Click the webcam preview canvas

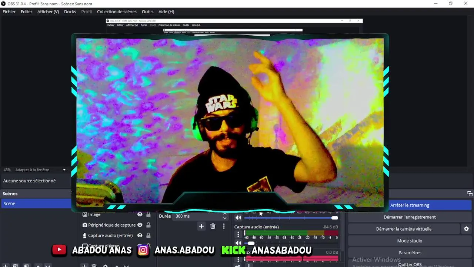pyautogui.click(x=230, y=122)
